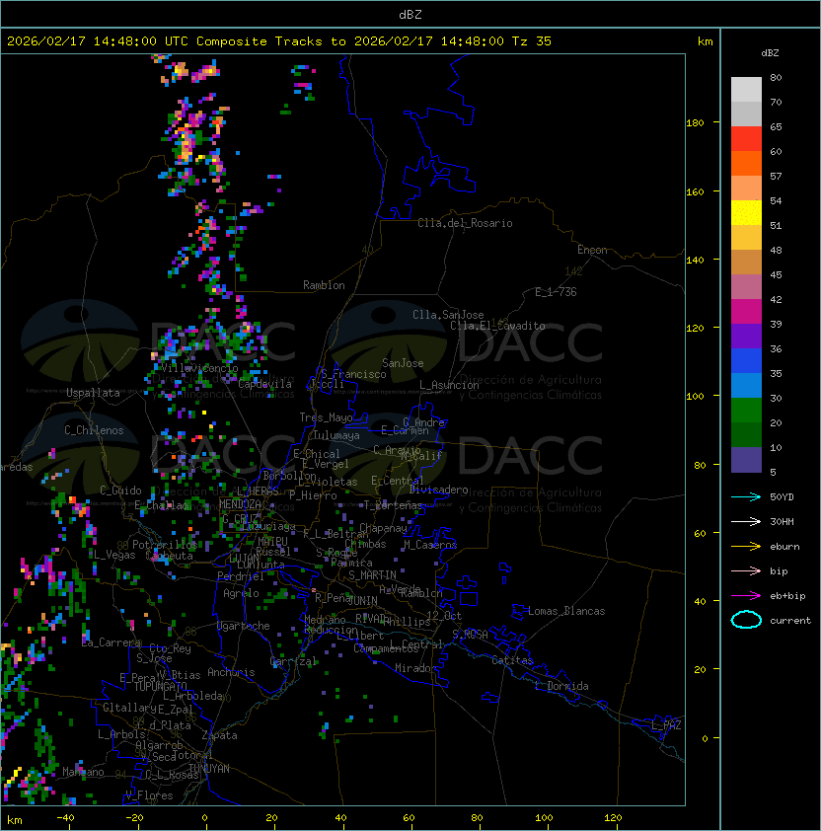Pick the green swatch between 30 and 20
821x831 pixels.
(x=746, y=410)
